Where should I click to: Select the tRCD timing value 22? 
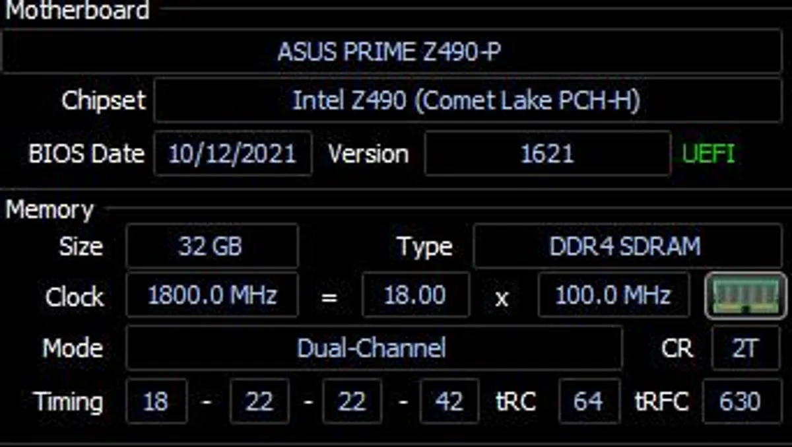pyautogui.click(x=260, y=401)
